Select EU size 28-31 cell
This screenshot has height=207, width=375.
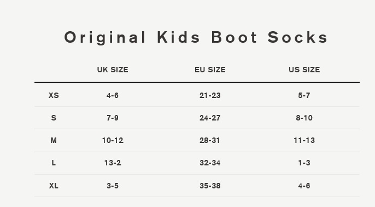pyautogui.click(x=210, y=140)
